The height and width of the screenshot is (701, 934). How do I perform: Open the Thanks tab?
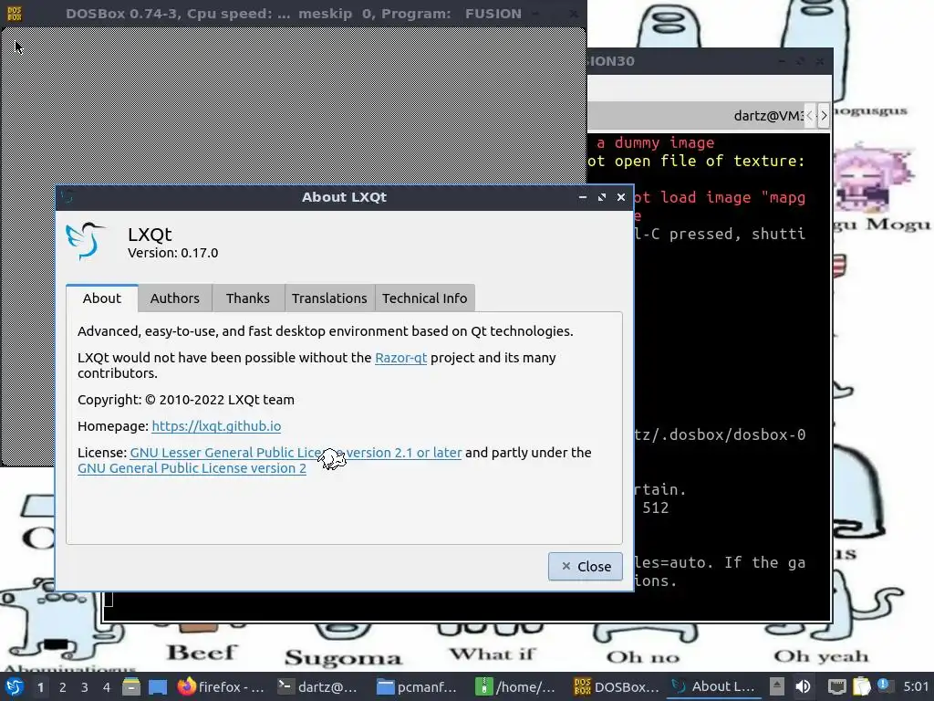pos(248,298)
